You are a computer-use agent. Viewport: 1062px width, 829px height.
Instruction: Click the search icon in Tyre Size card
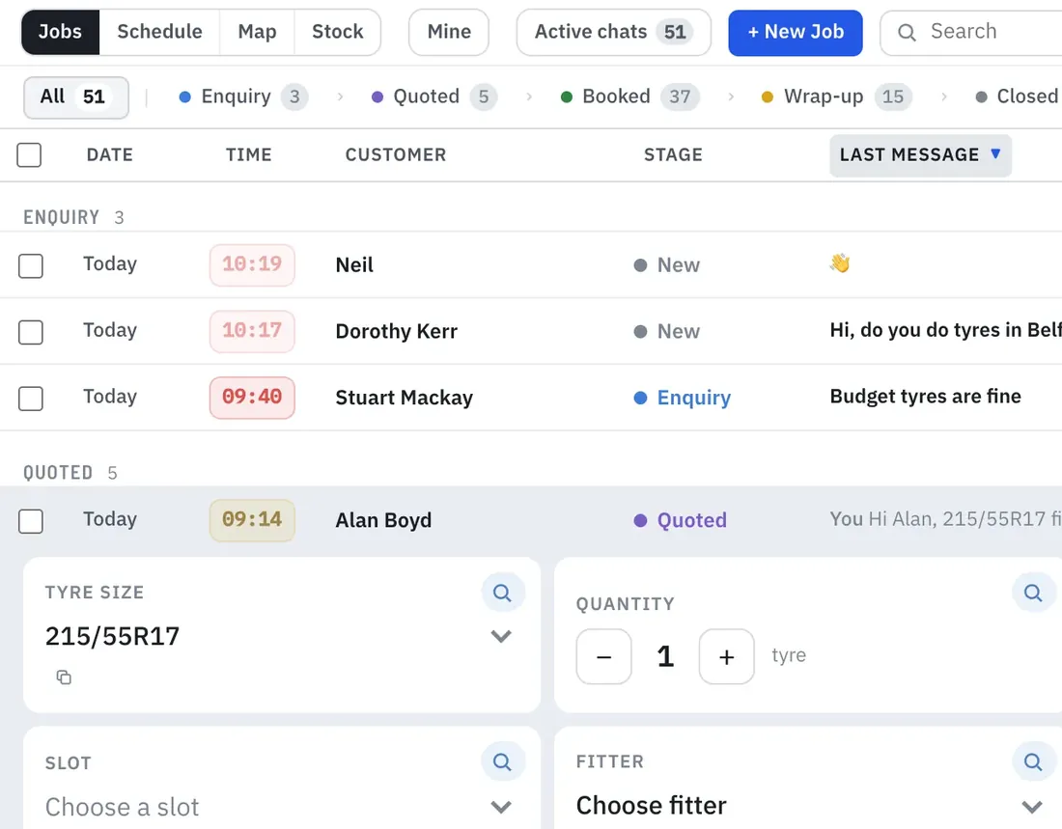pyautogui.click(x=502, y=593)
